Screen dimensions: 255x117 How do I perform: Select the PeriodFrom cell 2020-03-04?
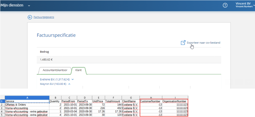pos(69,111)
